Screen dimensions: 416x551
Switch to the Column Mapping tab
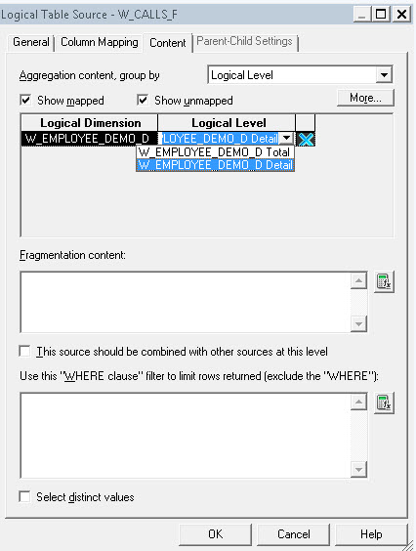click(99, 42)
